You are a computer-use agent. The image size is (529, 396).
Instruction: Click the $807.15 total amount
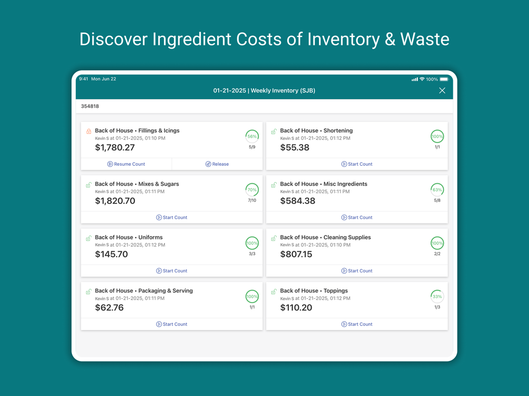pyautogui.click(x=296, y=254)
